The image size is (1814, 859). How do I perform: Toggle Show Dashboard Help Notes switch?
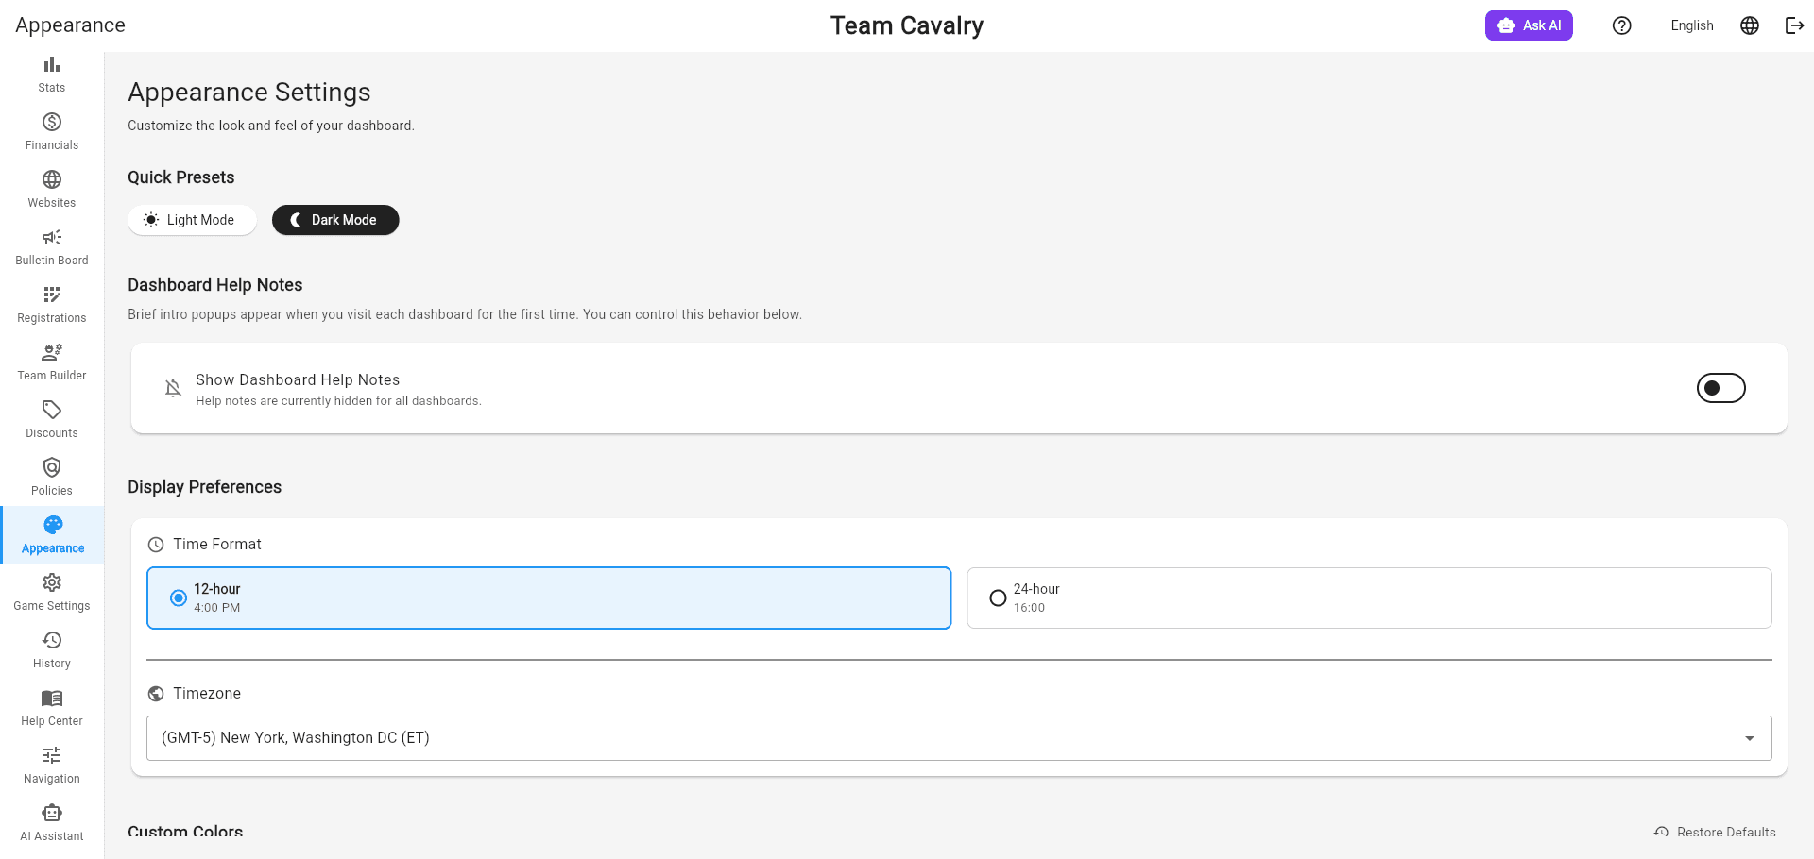pos(1720,388)
